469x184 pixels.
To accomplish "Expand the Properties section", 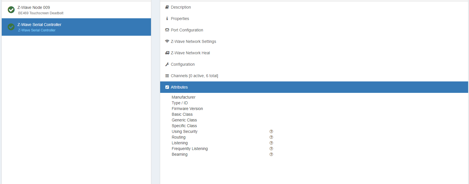I will tap(314, 19).
